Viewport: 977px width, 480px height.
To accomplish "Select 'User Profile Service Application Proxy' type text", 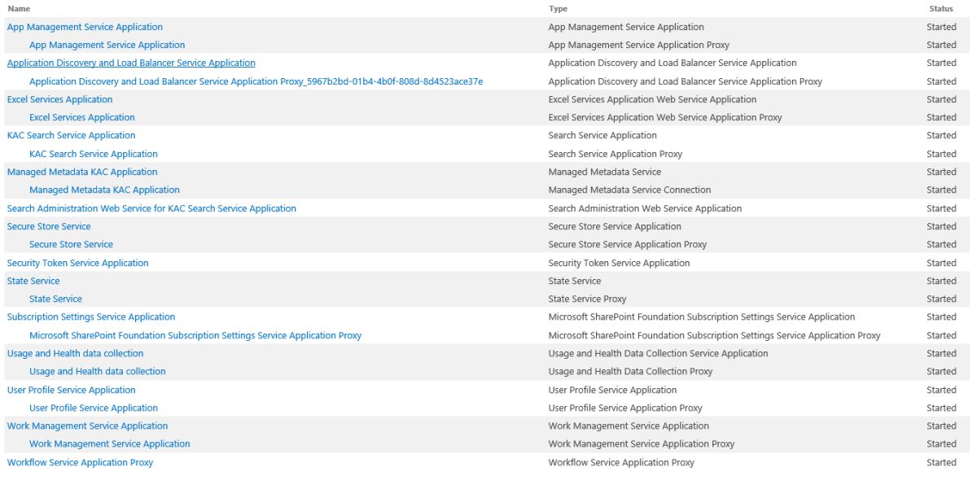I will point(625,408).
